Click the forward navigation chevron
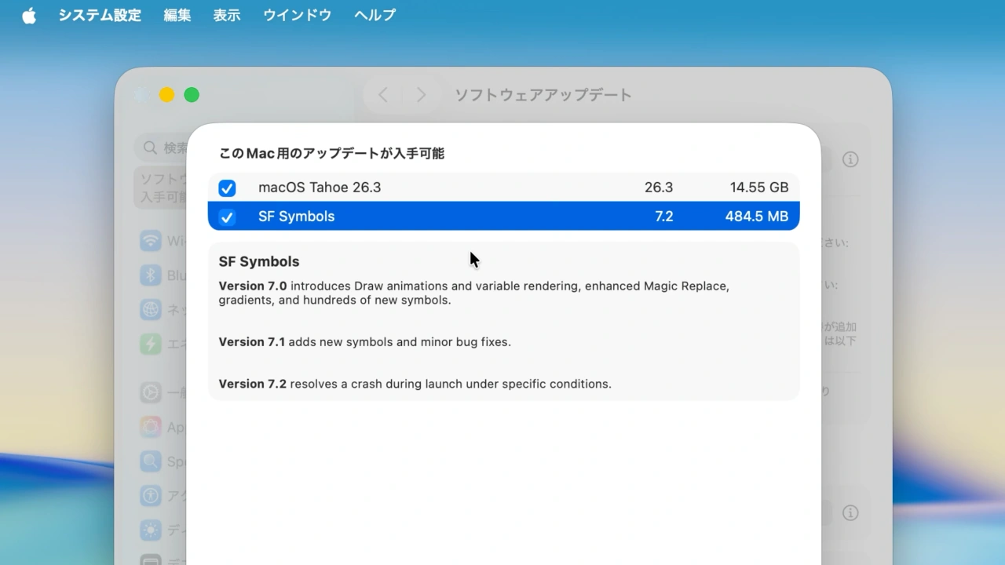Viewport: 1005px width, 565px height. (422, 94)
